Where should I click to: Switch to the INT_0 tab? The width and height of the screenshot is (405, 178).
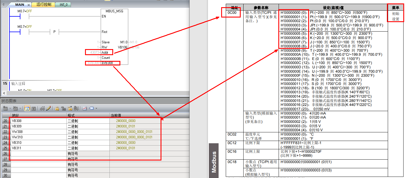click(x=63, y=5)
